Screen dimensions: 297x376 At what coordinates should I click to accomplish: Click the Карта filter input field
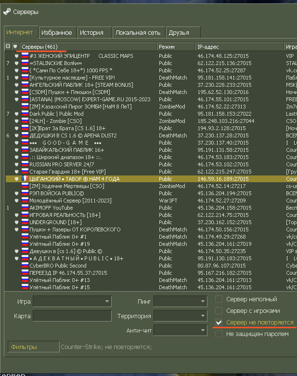click(x=72, y=316)
